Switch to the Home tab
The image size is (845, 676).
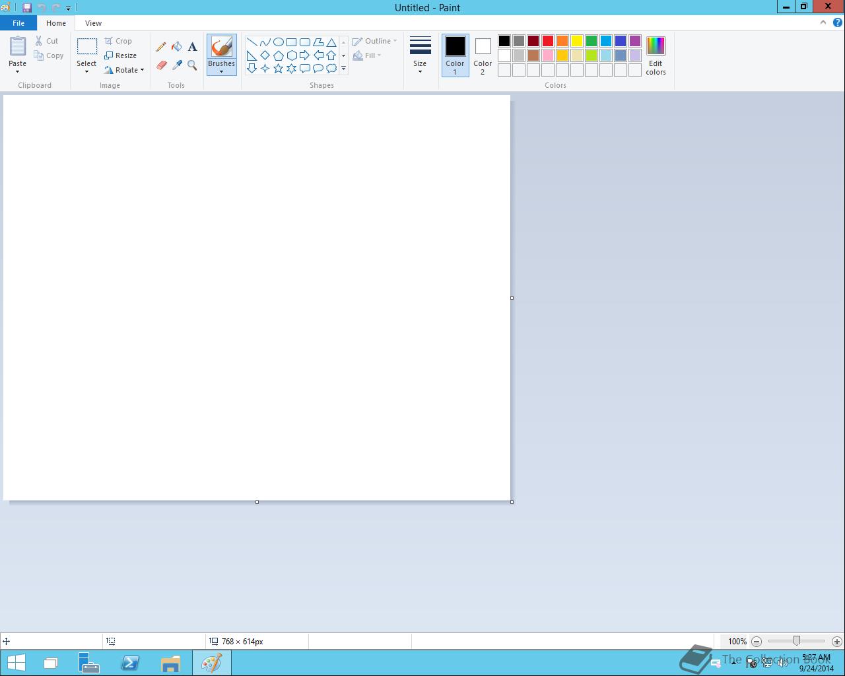pos(56,23)
